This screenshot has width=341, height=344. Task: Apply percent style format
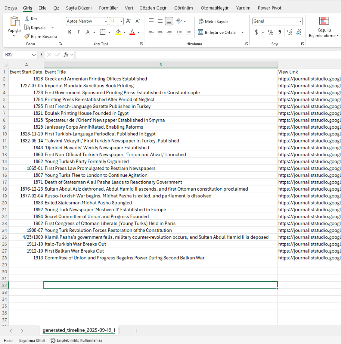(271, 32)
